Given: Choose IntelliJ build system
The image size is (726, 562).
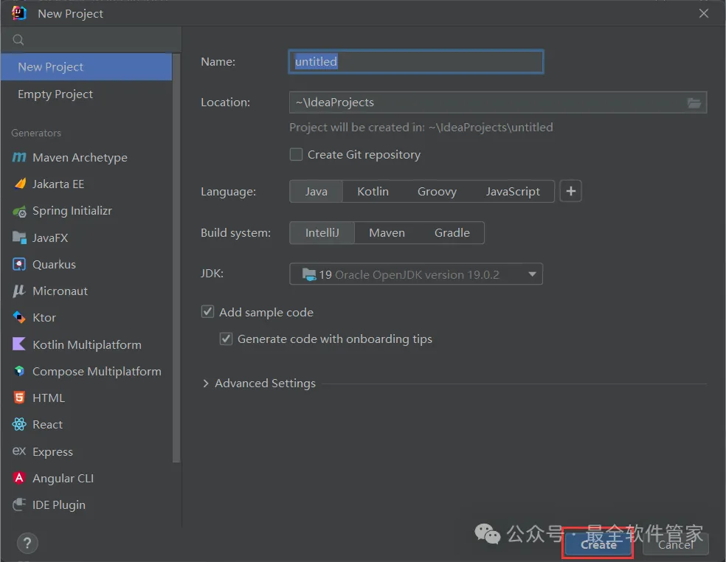Looking at the screenshot, I should pyautogui.click(x=322, y=232).
